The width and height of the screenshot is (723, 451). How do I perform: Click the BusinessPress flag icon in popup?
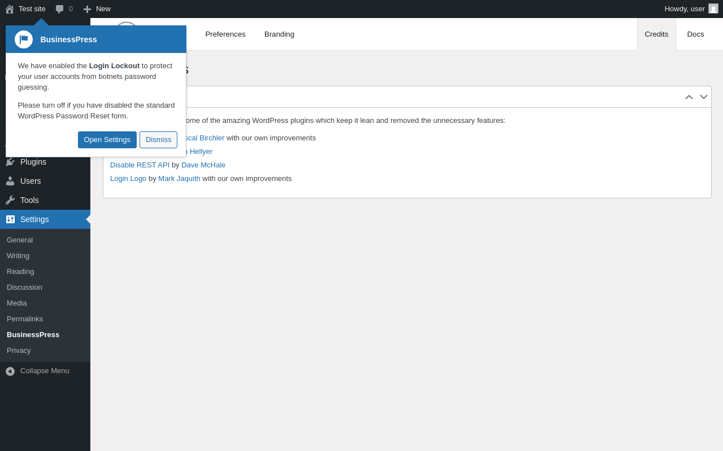[24, 39]
